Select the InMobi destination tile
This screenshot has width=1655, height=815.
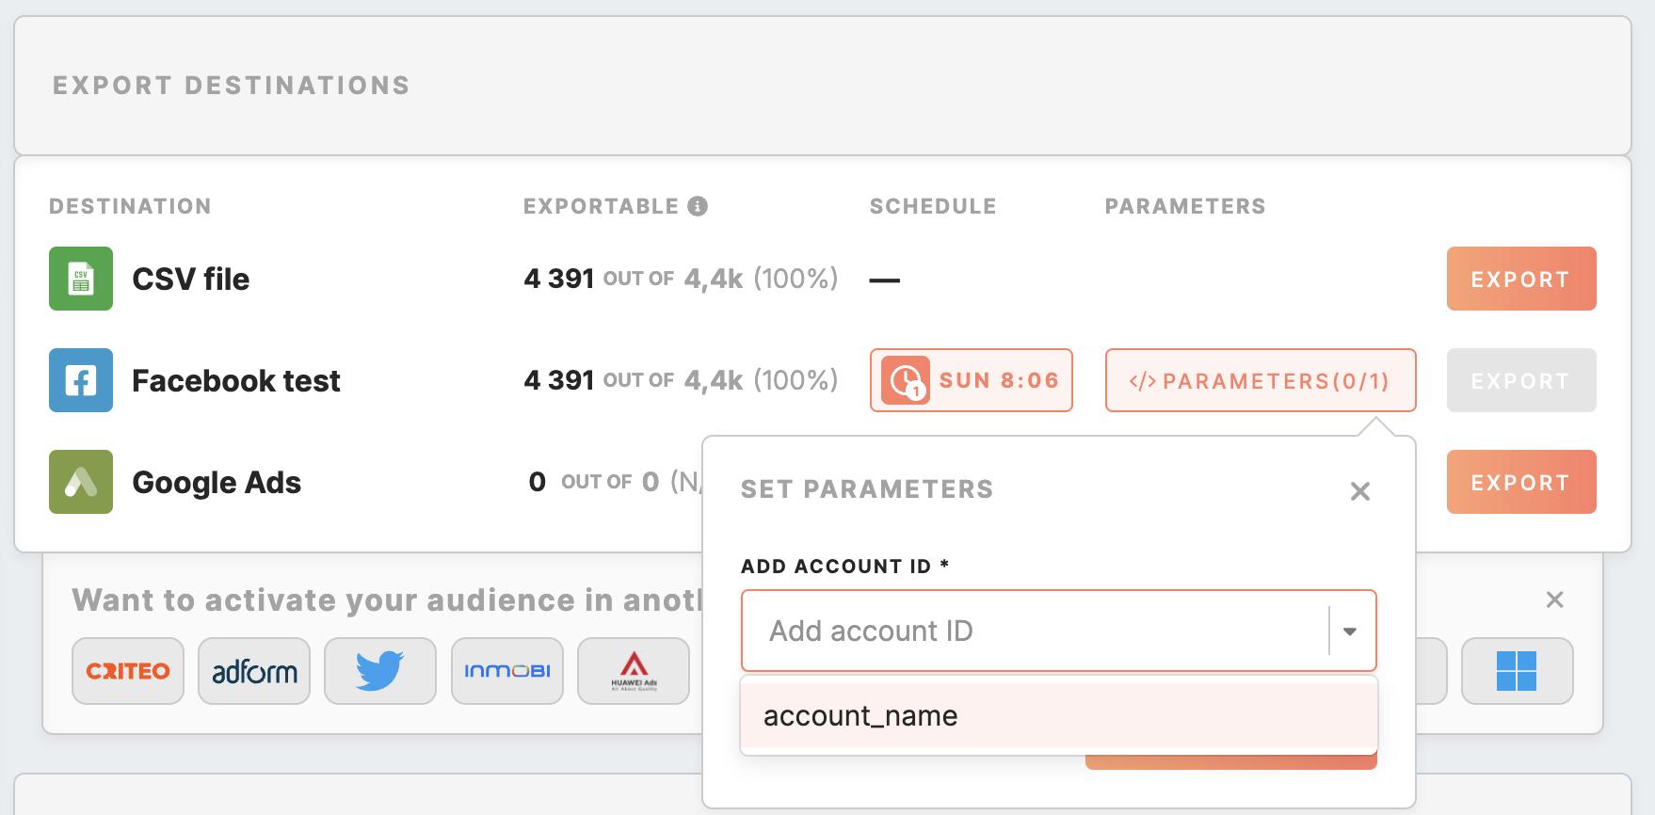507,671
